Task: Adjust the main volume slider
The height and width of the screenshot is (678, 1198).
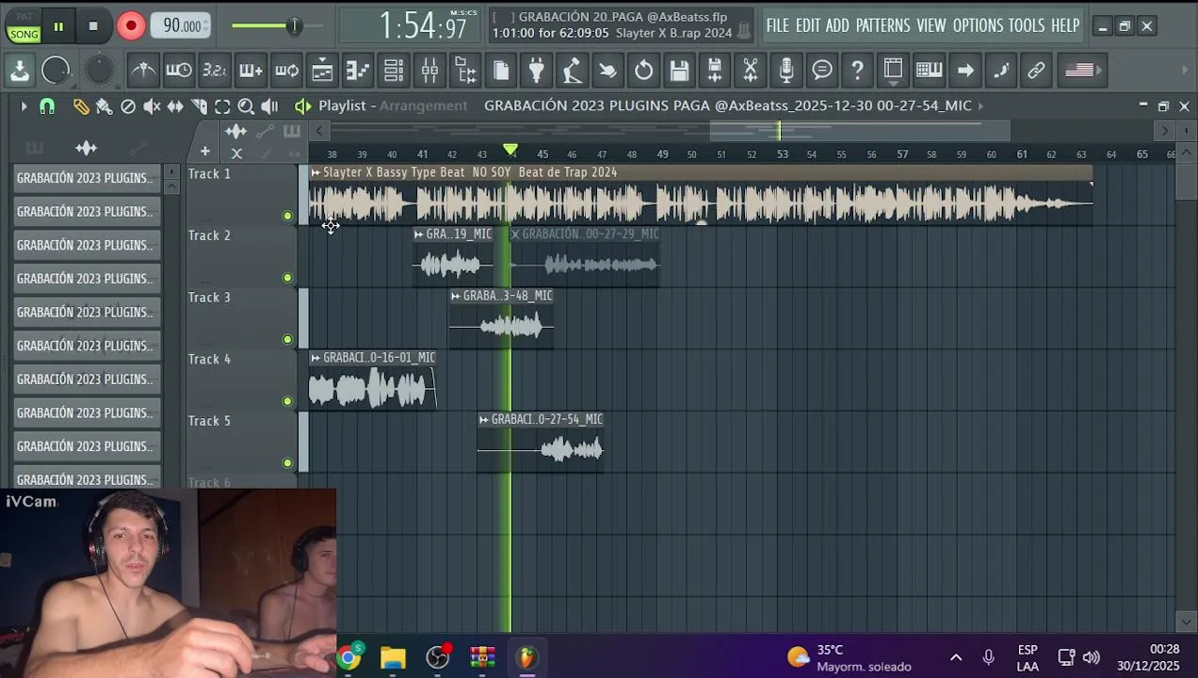Action: (x=278, y=26)
